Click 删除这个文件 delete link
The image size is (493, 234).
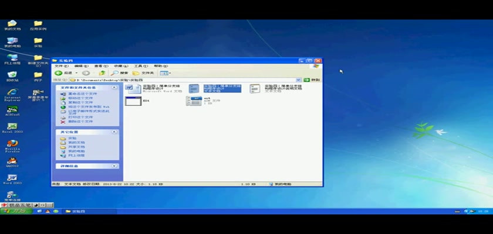80,122
